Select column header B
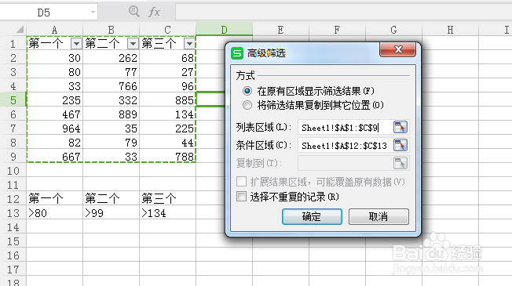 coord(111,30)
